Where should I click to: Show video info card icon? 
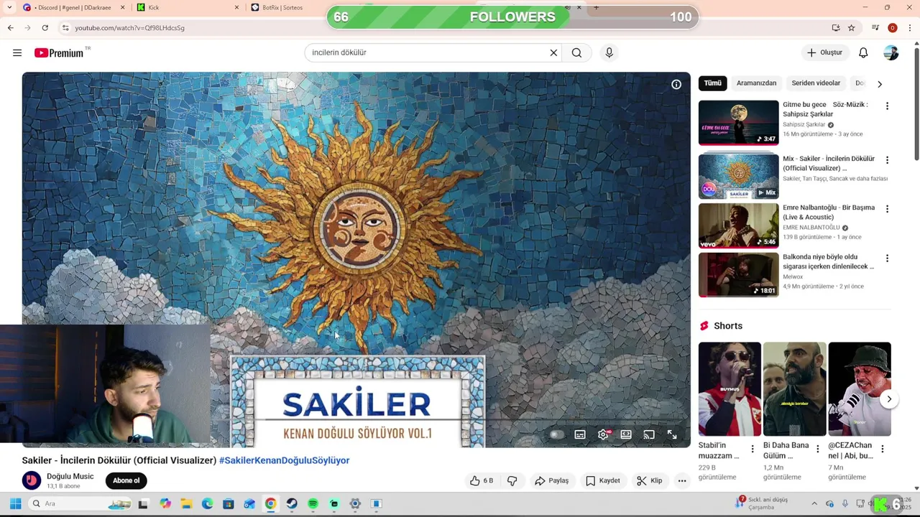[676, 85]
